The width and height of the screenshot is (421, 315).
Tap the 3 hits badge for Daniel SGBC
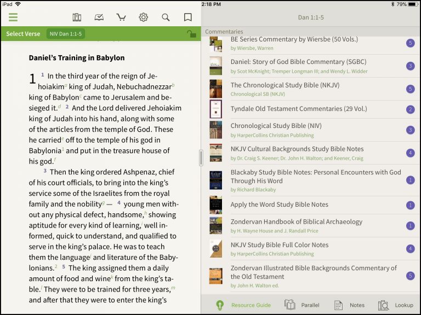click(410, 66)
